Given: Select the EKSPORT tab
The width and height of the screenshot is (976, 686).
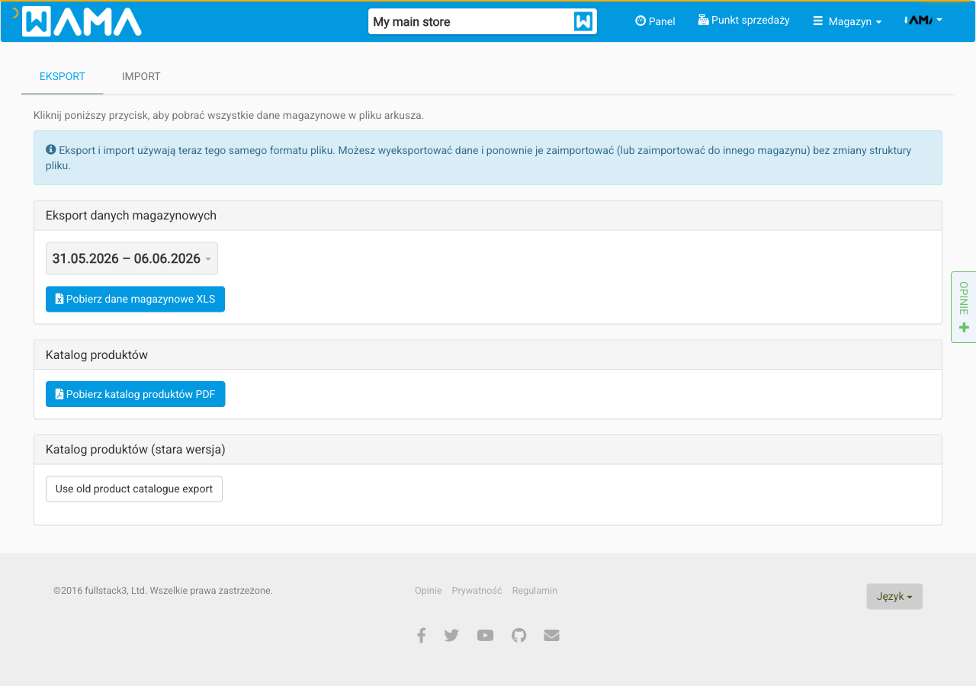Looking at the screenshot, I should [63, 76].
